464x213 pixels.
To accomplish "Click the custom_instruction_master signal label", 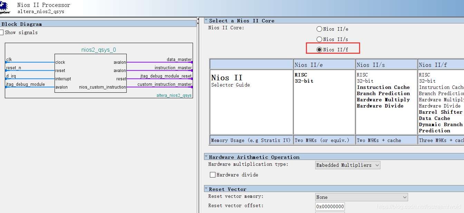I will point(165,84).
